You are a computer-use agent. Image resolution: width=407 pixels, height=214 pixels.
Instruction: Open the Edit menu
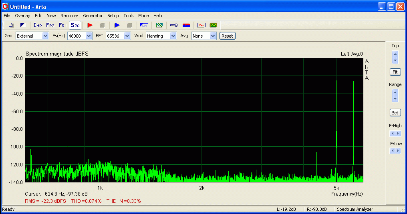(x=38, y=16)
